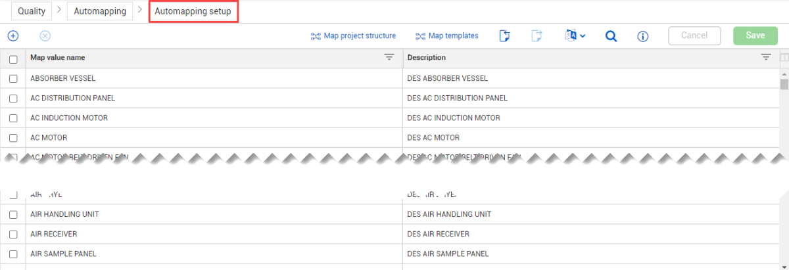Click the add new map value icon
Image resolution: width=789 pixels, height=270 pixels.
[12, 36]
